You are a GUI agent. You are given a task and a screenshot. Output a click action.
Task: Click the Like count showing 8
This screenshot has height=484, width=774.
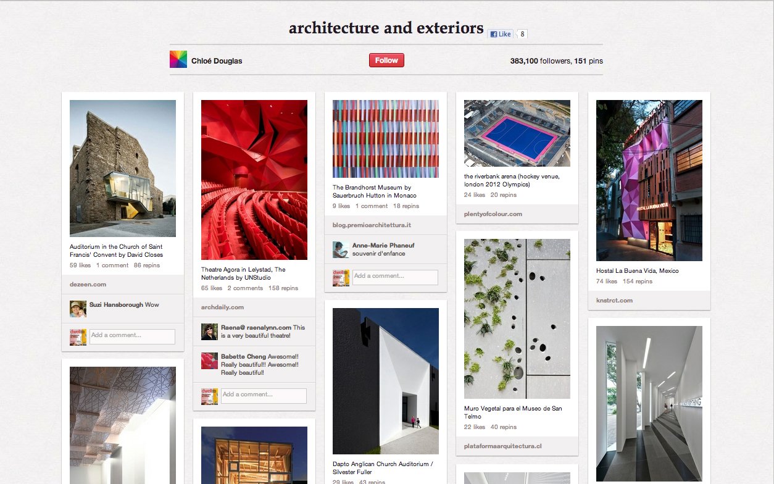coord(522,34)
